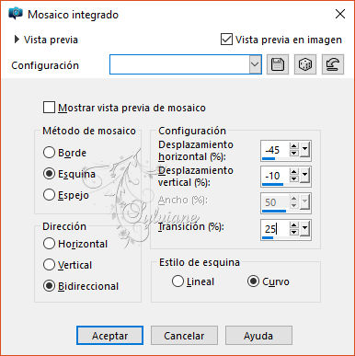Uncheck Vista previa en imagen
The height and width of the screenshot is (356, 355).
pos(226,40)
